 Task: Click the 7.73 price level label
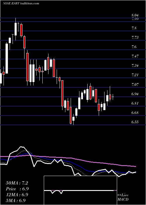coord(135,37)
